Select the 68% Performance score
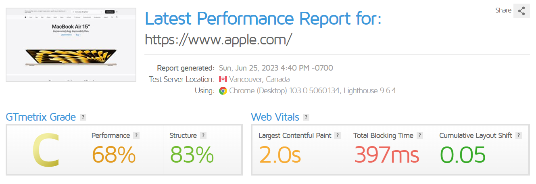536x184 pixels. [114, 154]
